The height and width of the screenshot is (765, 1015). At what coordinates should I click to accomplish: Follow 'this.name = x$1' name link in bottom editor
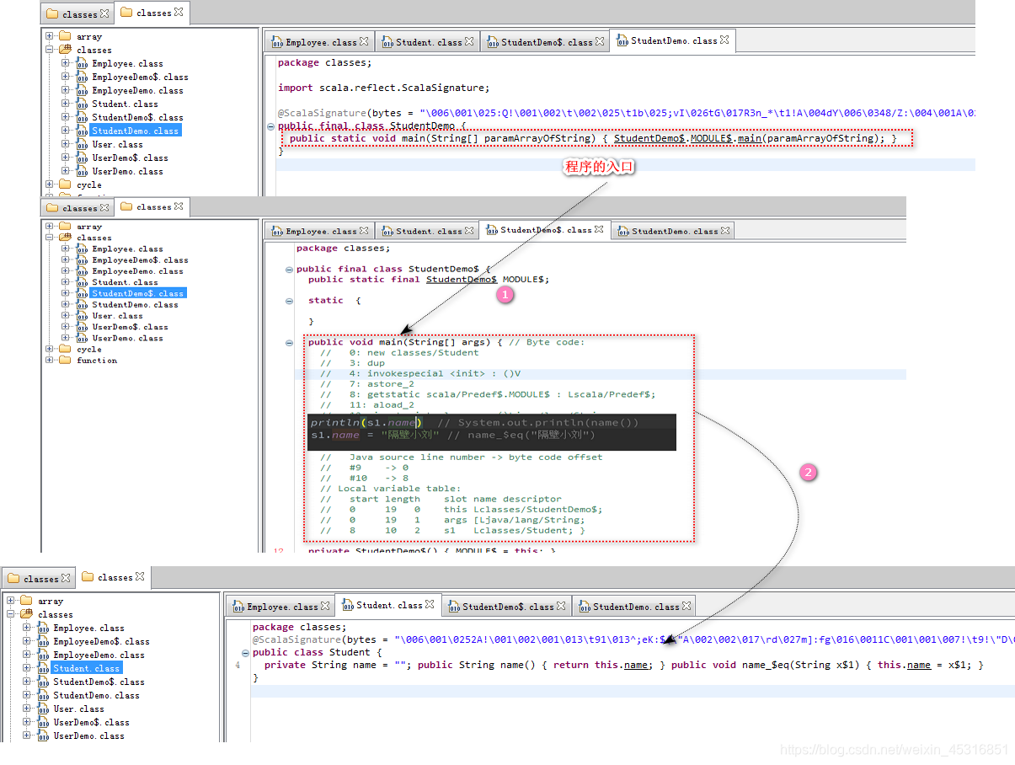[919, 665]
